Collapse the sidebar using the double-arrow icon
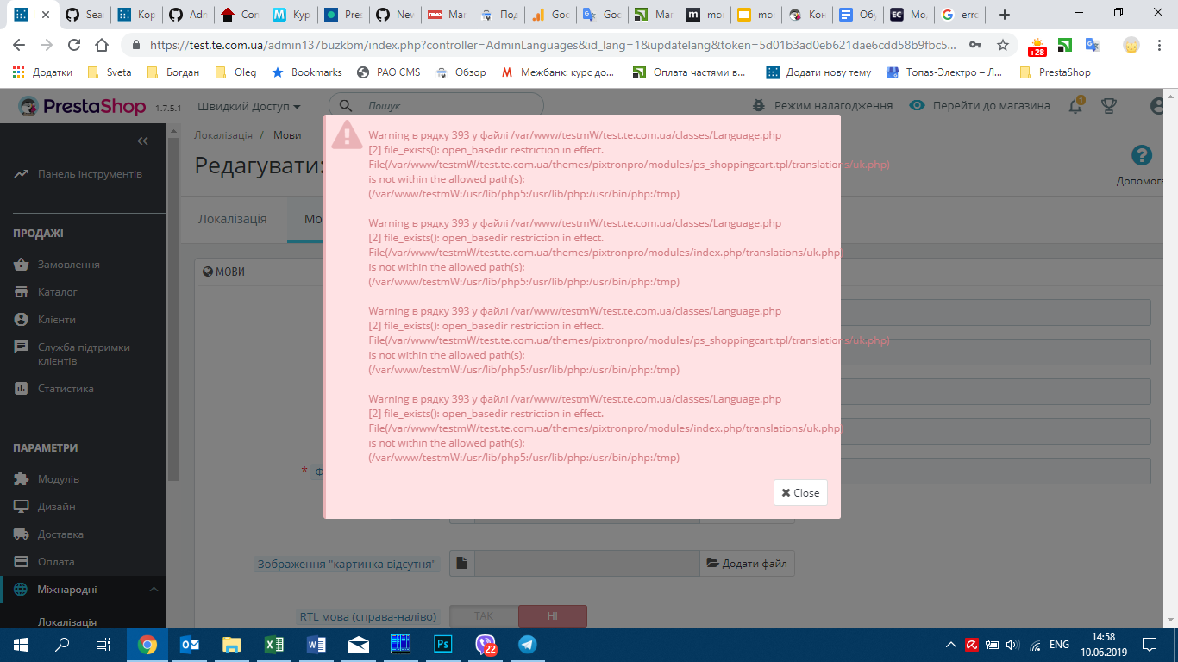This screenshot has width=1178, height=662. pyautogui.click(x=143, y=141)
